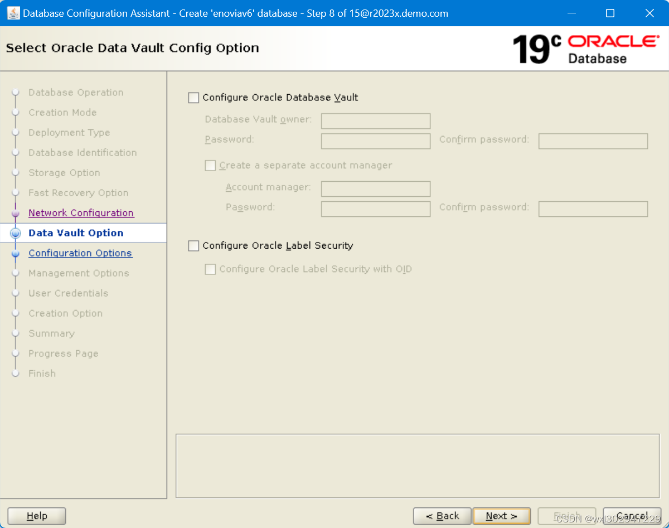The height and width of the screenshot is (528, 669).
Task: Click the Database Identification step
Action: coord(83,153)
